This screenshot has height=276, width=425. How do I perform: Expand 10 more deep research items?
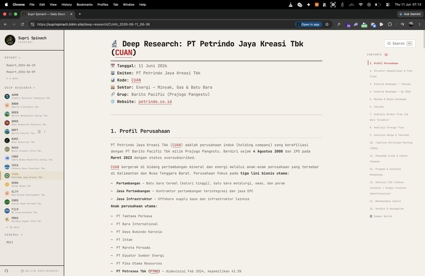(13, 227)
